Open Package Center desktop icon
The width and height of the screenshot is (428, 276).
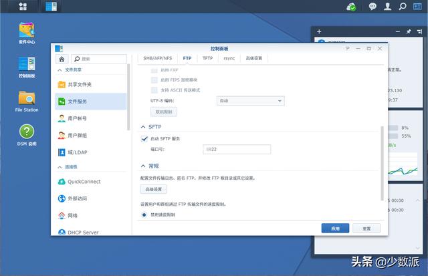coord(27,33)
